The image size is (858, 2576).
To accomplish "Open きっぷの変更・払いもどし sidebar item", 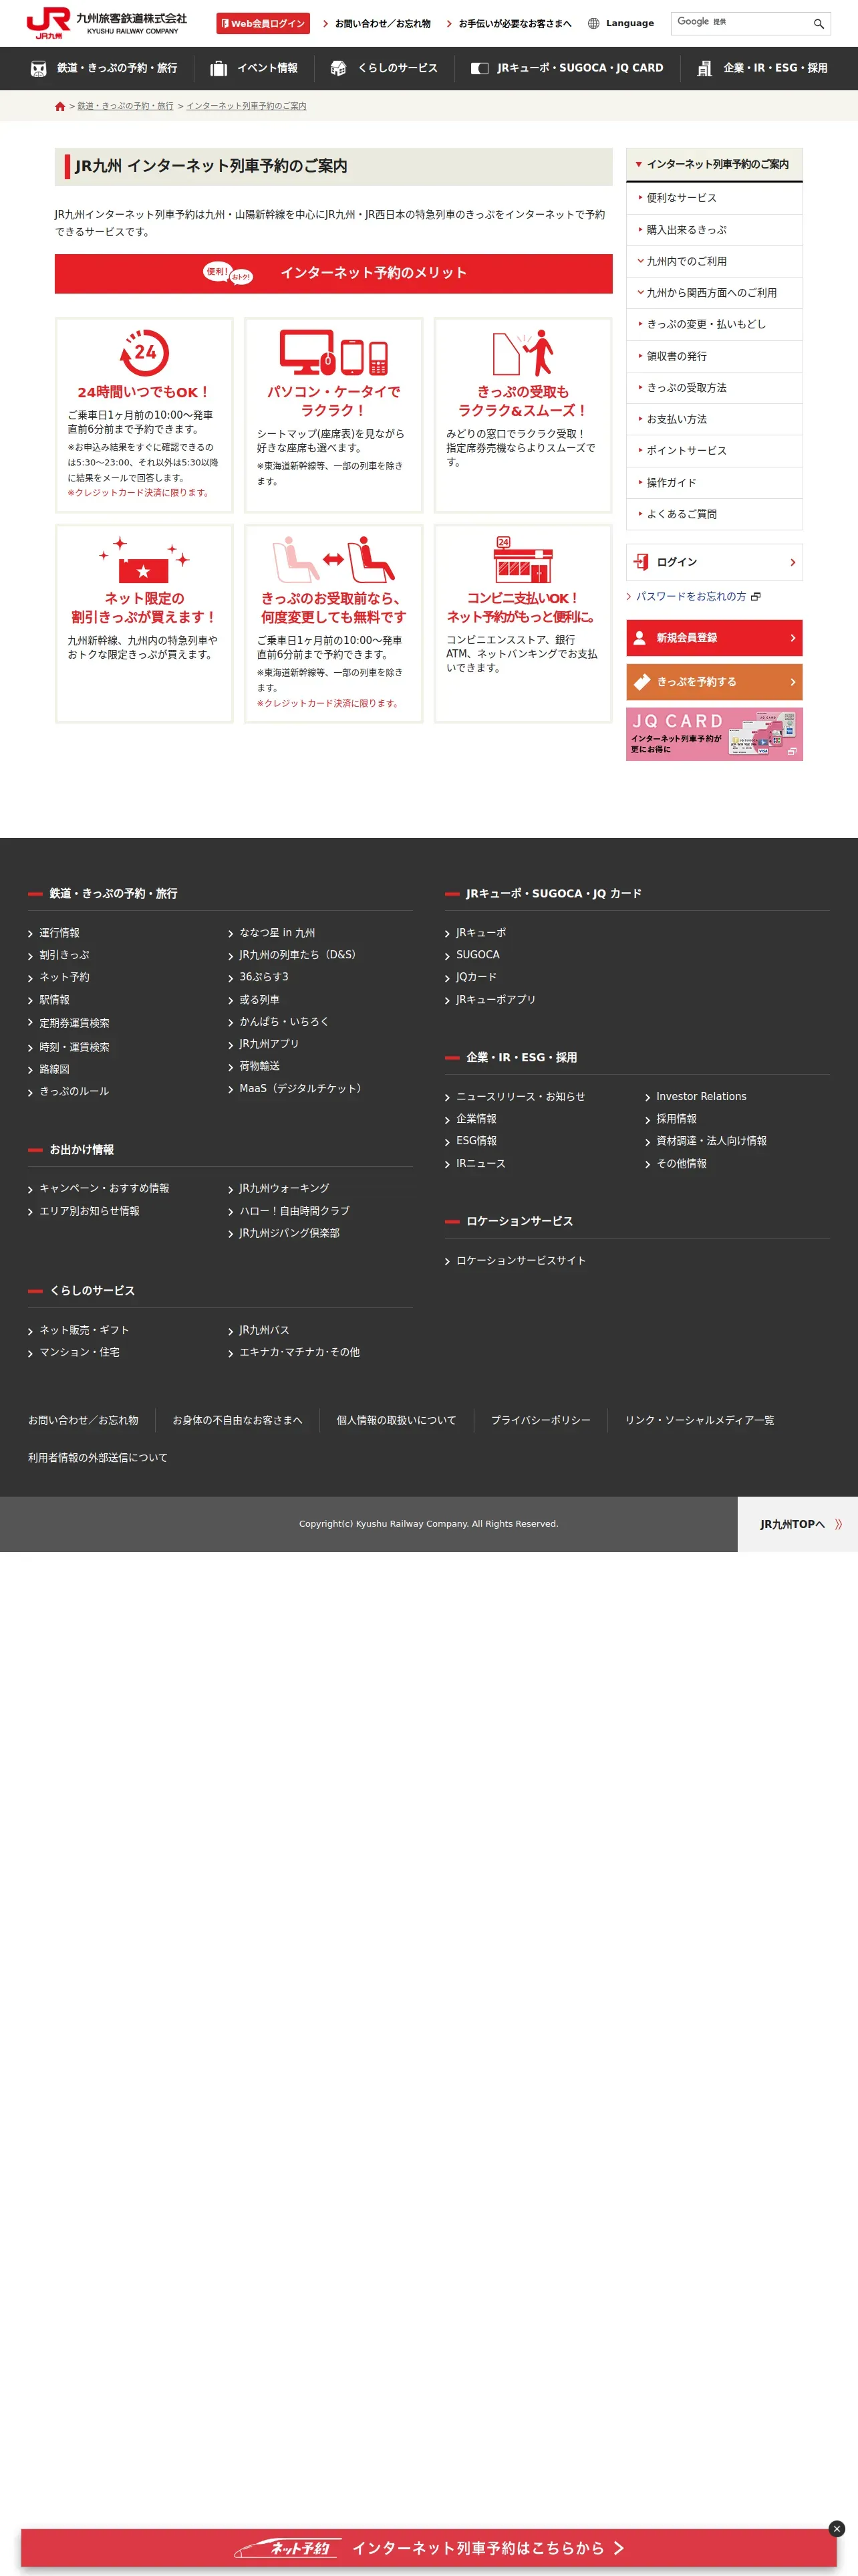I will pos(714,324).
